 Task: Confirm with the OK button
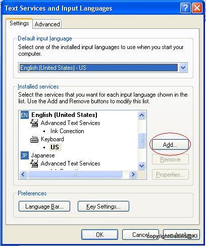click(99, 235)
